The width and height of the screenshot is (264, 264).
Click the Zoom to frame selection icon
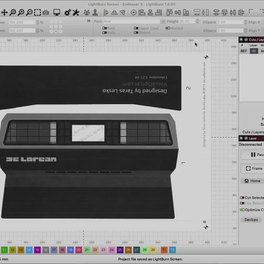(37, 12)
